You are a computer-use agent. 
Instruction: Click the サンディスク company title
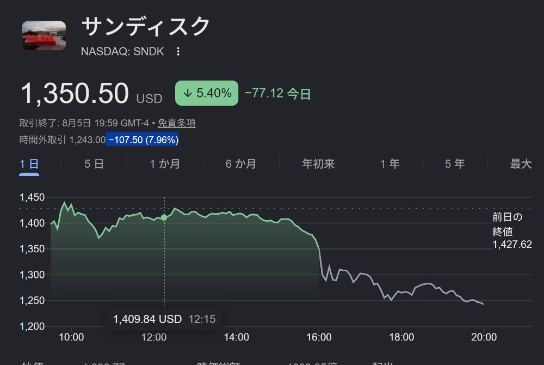[x=146, y=26]
